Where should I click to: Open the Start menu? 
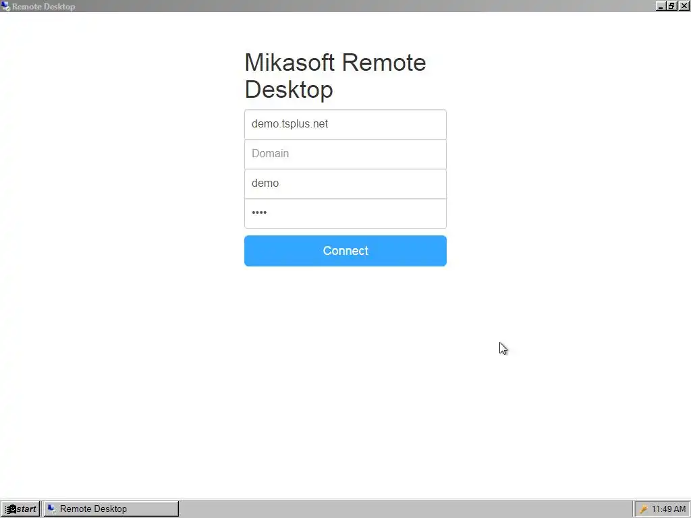[20, 509]
